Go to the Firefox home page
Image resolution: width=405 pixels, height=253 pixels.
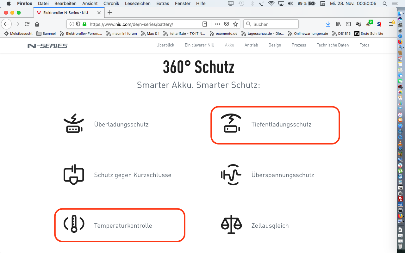(37, 24)
